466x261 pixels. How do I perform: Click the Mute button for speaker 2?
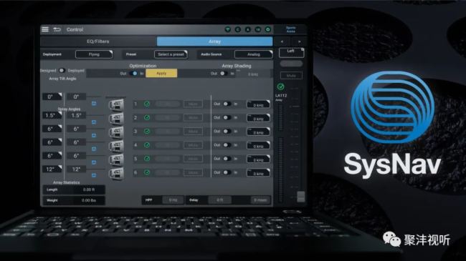click(x=193, y=118)
